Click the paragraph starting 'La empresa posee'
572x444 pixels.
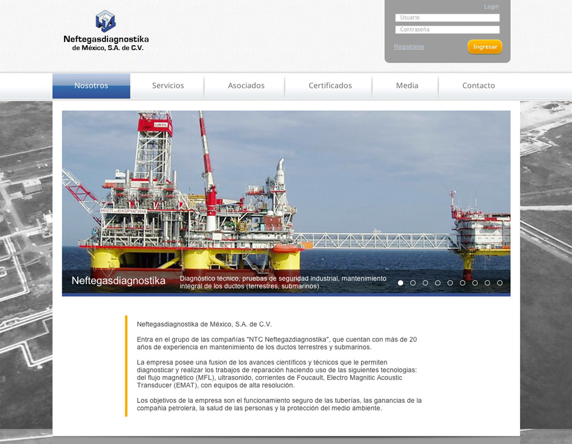[x=277, y=374]
